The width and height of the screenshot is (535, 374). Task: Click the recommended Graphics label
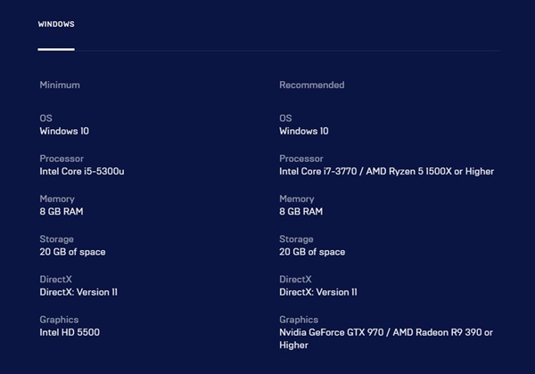299,320
